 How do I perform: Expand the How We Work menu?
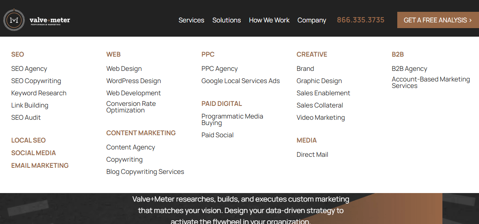point(269,20)
